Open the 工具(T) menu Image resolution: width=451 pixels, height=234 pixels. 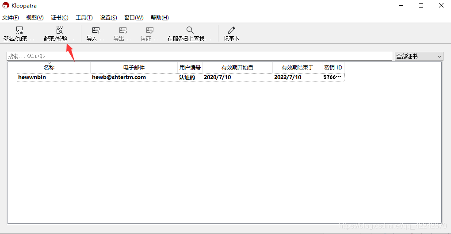point(84,18)
